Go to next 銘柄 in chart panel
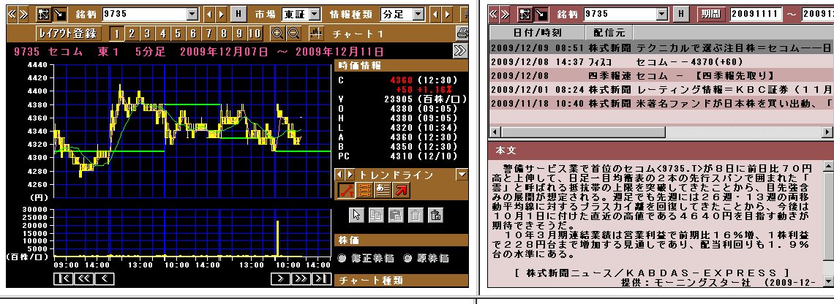834x304 pixels. pos(221,15)
